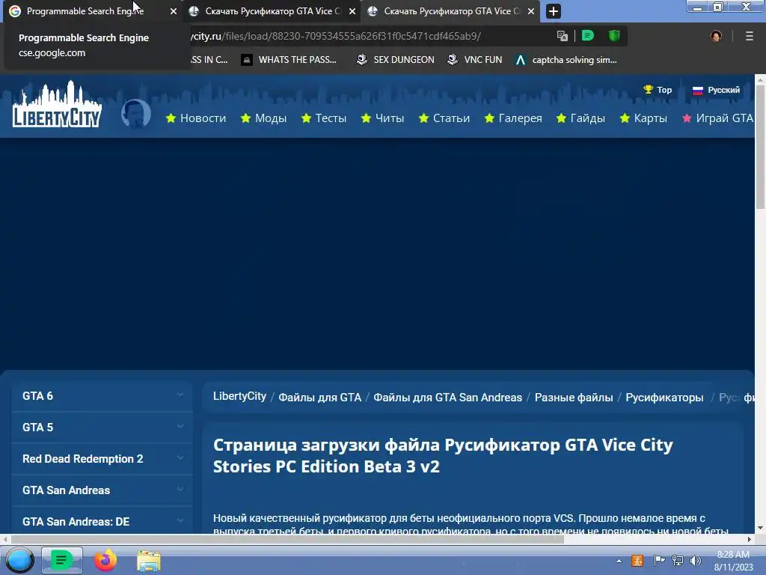The width and height of the screenshot is (766, 575).
Task: Click the horizontal scrollbar right arrow
Action: pos(750,539)
